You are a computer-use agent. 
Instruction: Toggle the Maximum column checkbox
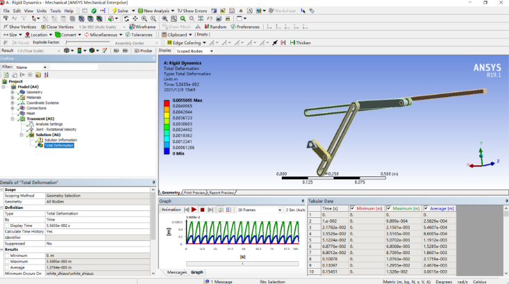389,208
